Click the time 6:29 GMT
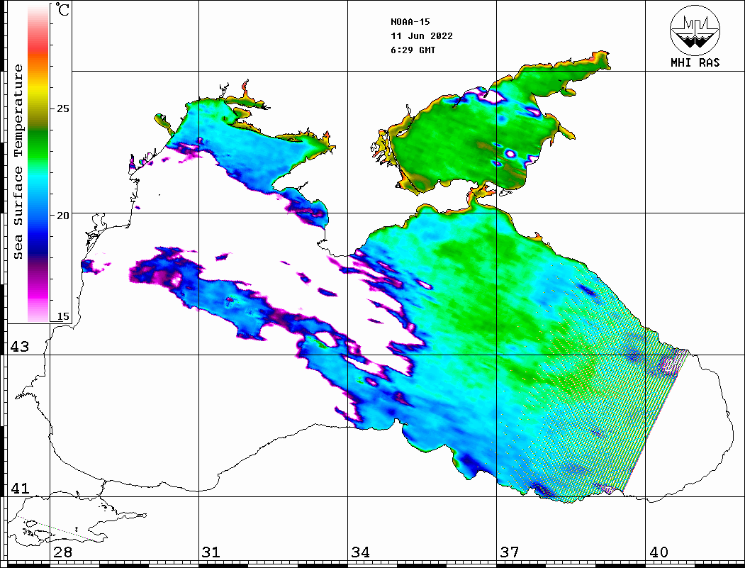The image size is (745, 568). point(413,50)
